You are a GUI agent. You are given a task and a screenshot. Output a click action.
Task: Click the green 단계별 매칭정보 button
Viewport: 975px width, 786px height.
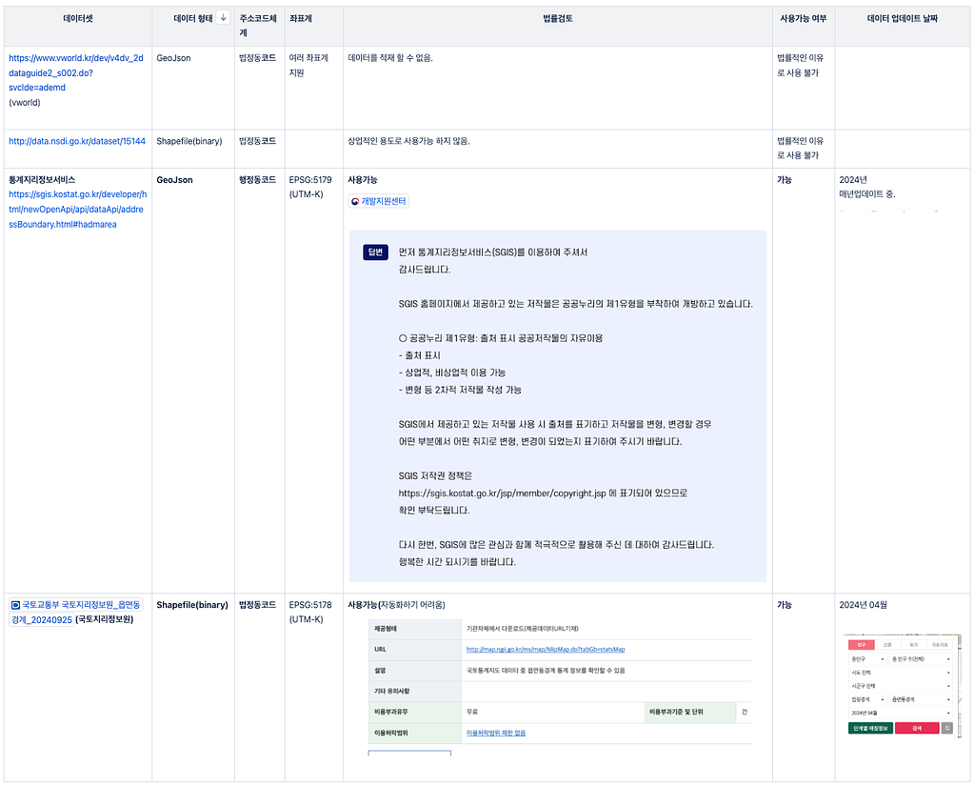pos(870,728)
